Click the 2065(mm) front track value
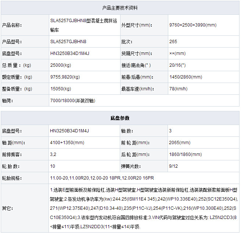The image size is (241, 233). coord(180,143)
